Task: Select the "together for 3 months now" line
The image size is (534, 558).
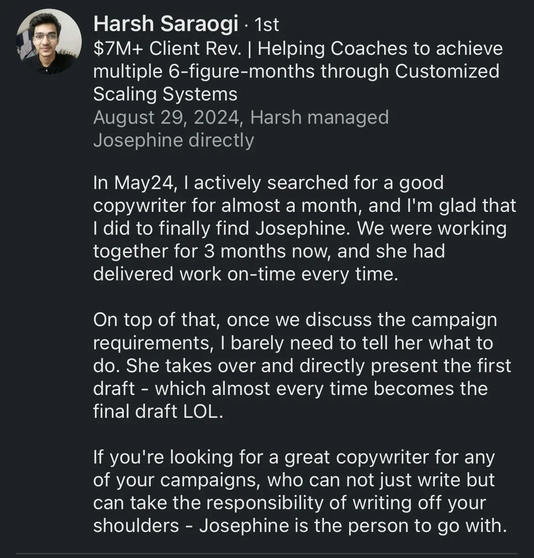Action: tap(269, 251)
